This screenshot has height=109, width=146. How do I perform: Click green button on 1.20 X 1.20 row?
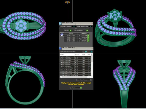88,39
